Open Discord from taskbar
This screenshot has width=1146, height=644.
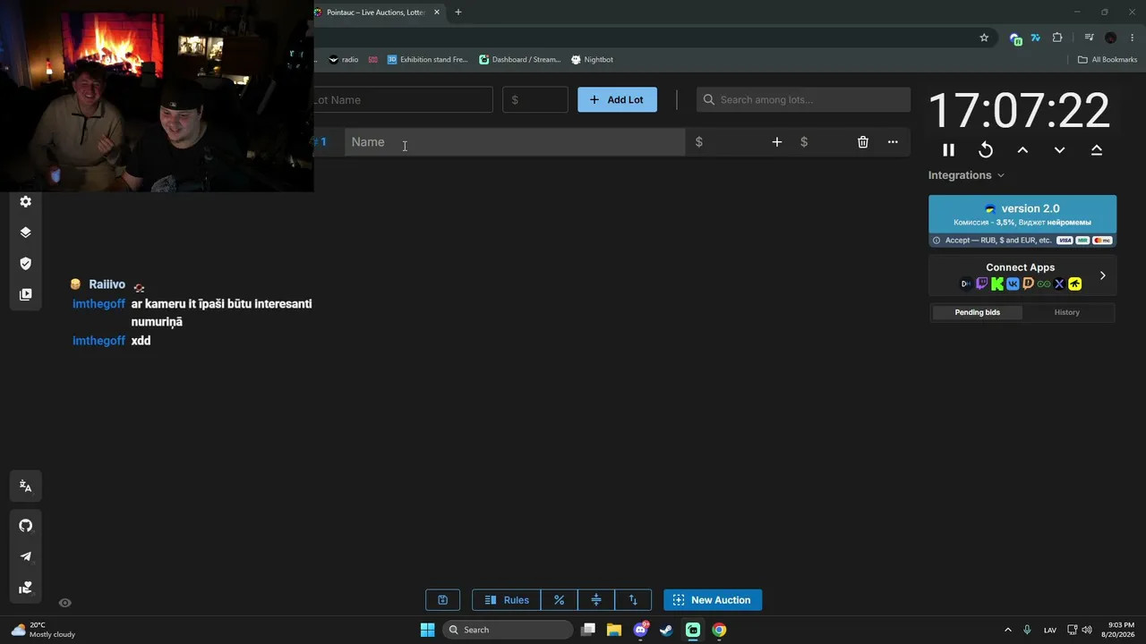click(x=641, y=630)
